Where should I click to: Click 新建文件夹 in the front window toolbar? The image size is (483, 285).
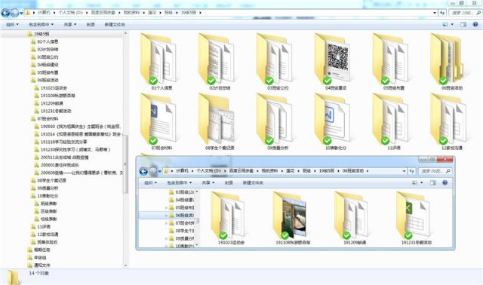253,182
